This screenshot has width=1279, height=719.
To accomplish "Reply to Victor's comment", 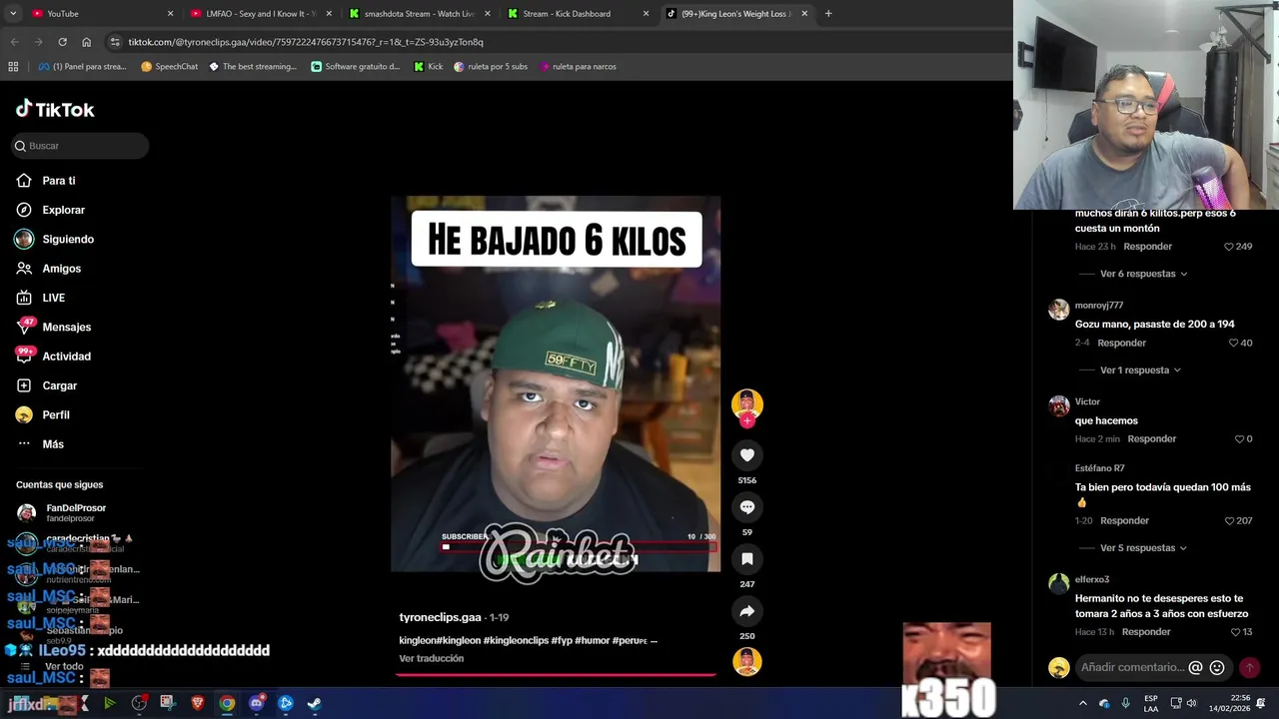I will tap(1151, 439).
